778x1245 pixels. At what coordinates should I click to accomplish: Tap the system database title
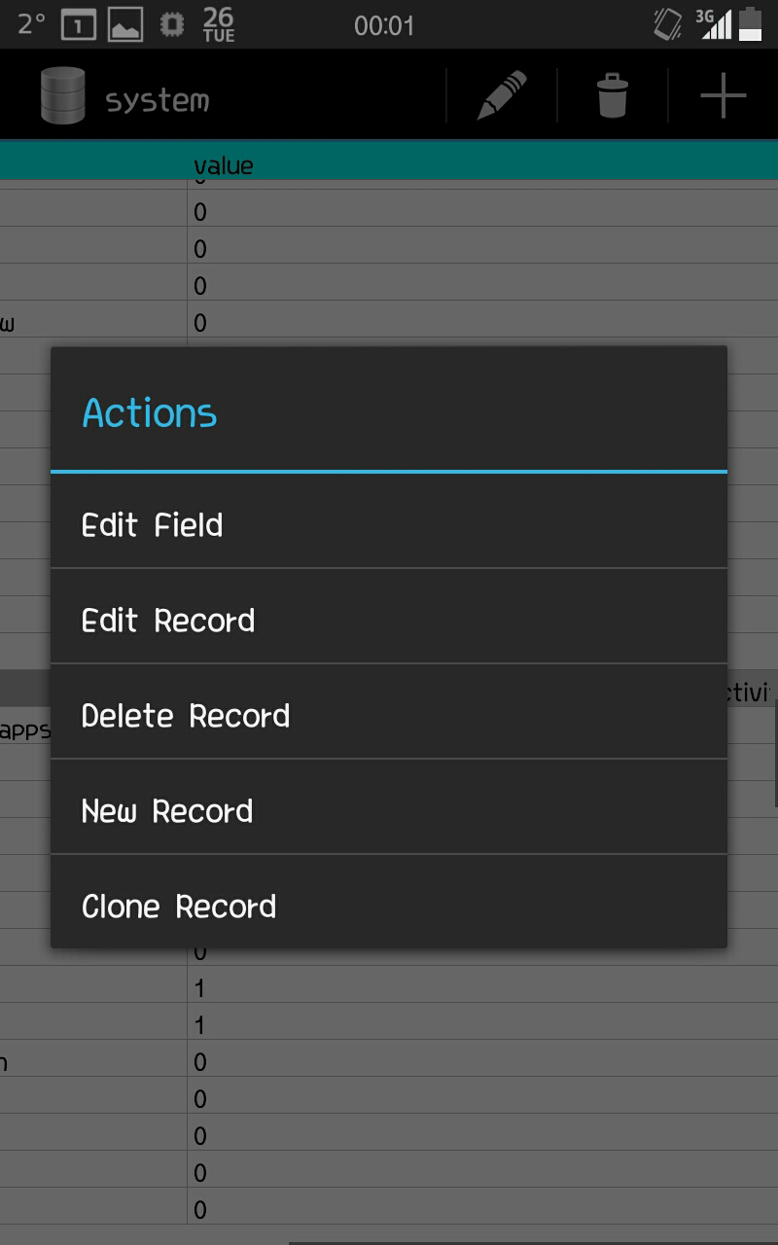tap(157, 100)
